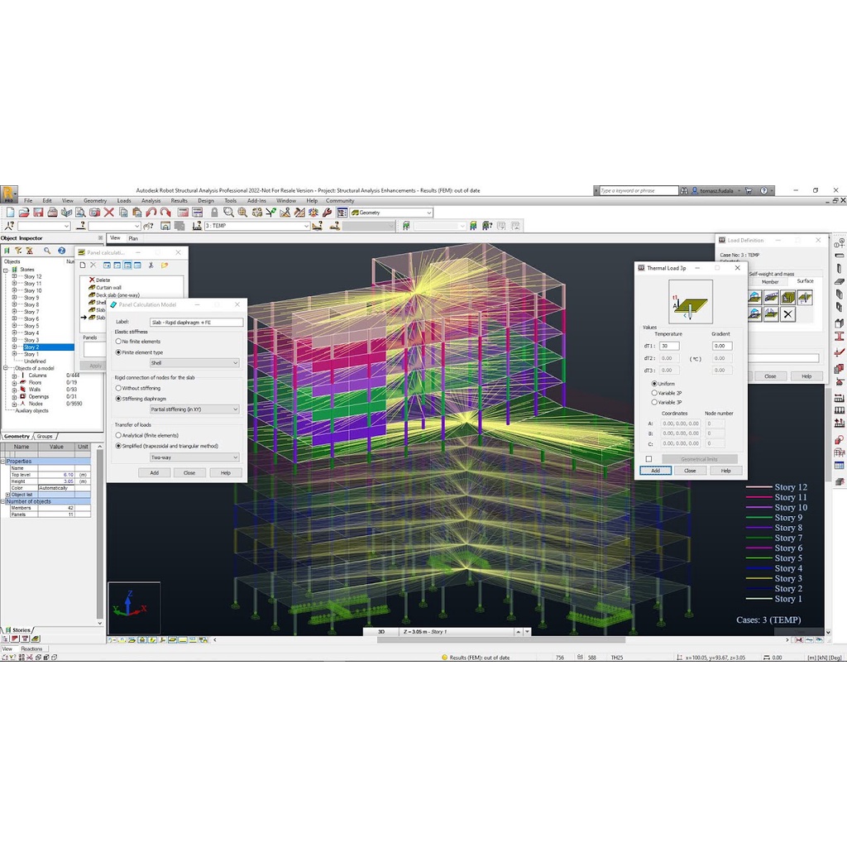Click the dT1 temperature input field
The height and width of the screenshot is (847, 847).
click(669, 346)
